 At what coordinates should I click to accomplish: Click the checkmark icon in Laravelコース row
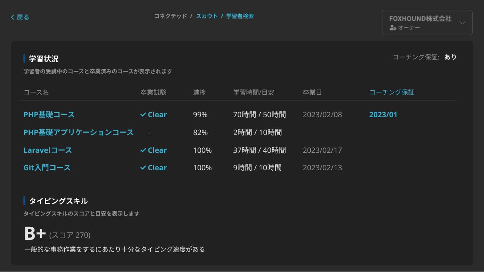click(x=143, y=150)
